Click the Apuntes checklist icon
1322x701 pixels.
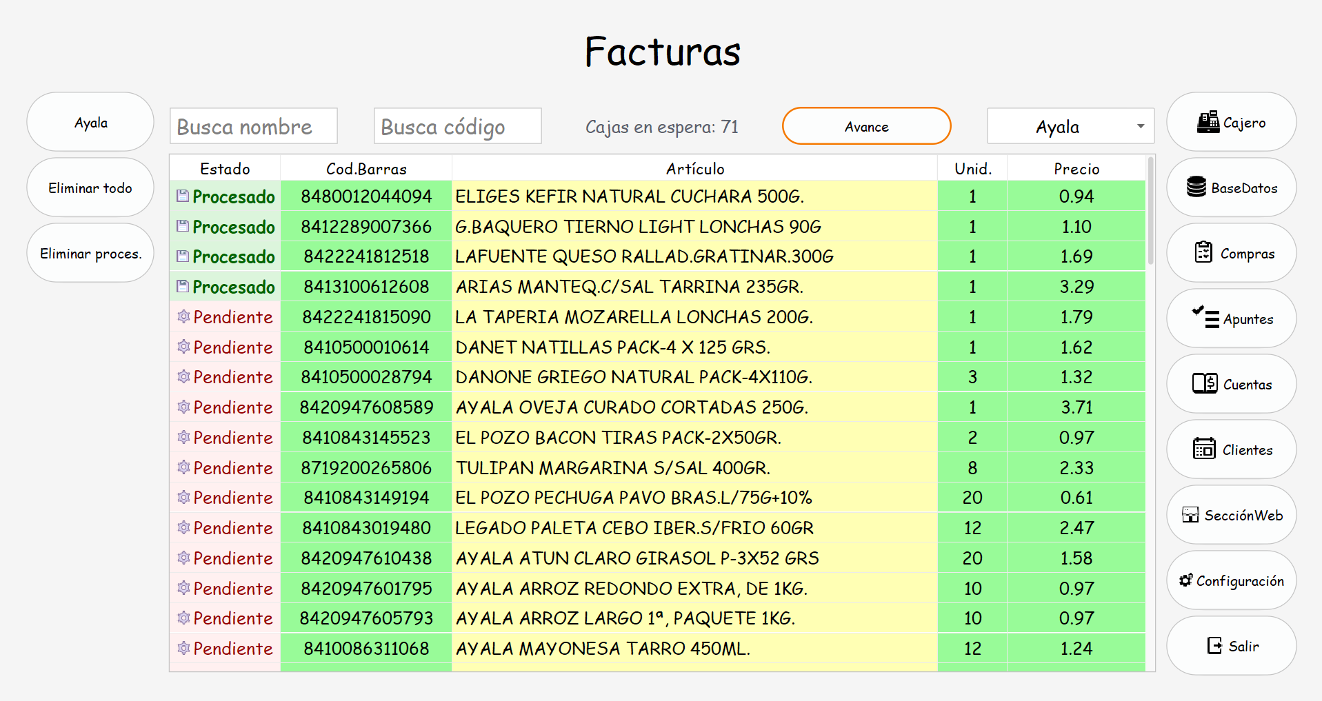click(x=1205, y=317)
